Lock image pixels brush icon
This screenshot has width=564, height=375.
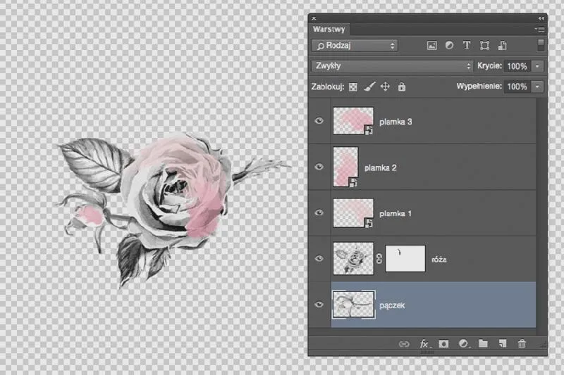click(x=369, y=87)
